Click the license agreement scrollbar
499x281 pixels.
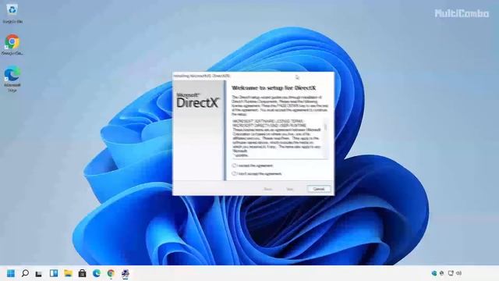(x=325, y=138)
